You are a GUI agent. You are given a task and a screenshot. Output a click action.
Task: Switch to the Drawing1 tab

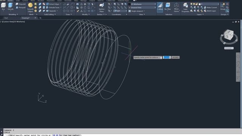[x=26, y=18]
